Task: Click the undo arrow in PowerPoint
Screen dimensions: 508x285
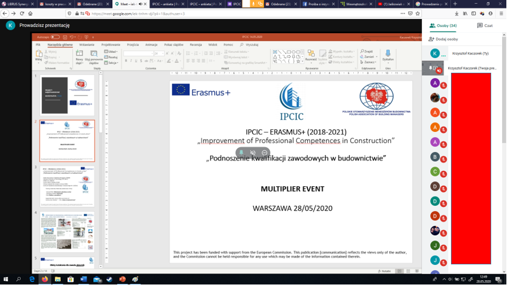Action: coord(72,37)
